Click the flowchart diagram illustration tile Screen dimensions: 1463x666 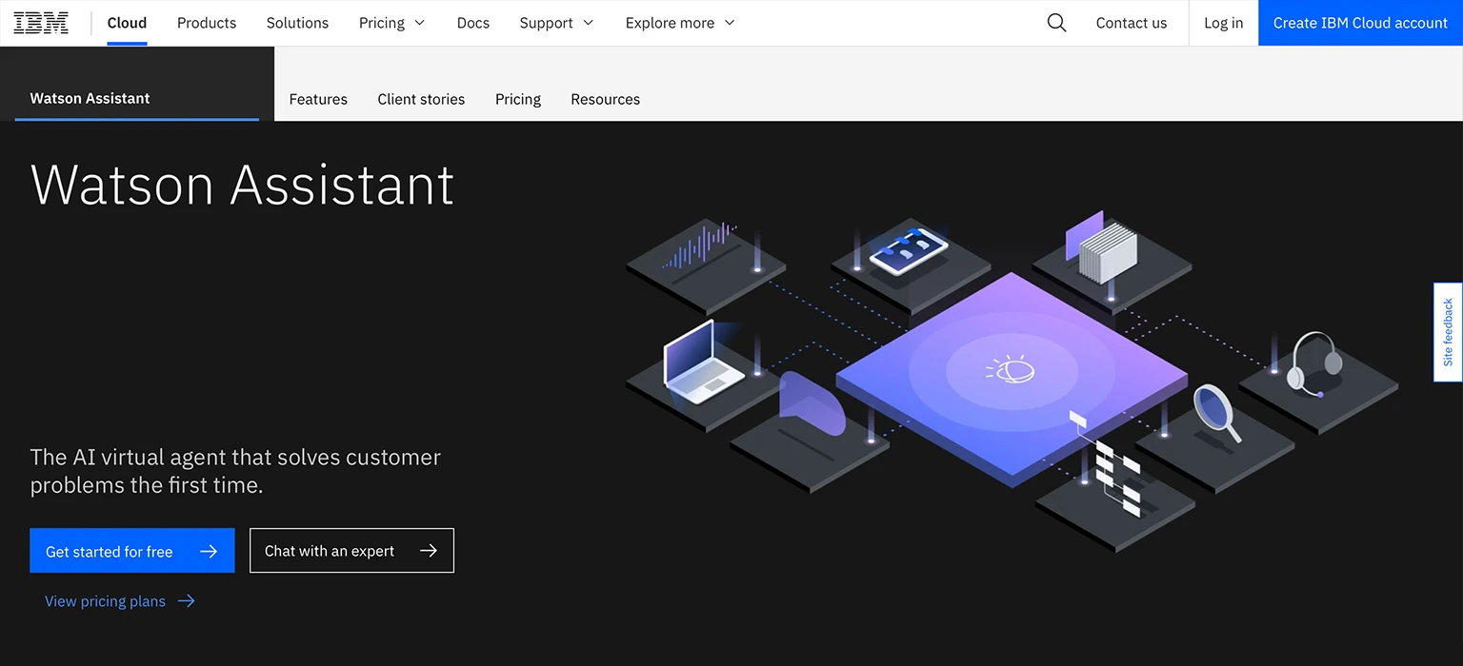(1114, 480)
